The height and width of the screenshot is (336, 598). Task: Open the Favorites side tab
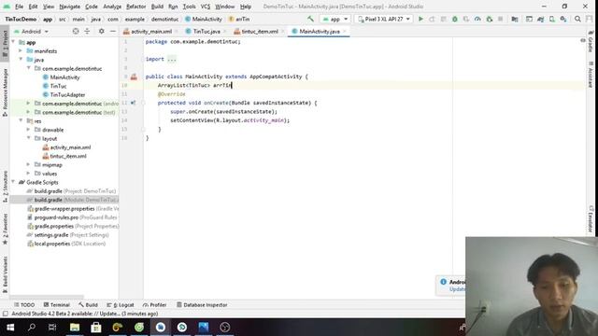pyautogui.click(x=5, y=230)
